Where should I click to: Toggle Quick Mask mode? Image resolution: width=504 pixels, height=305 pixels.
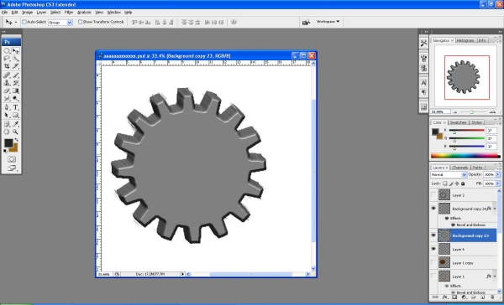click(12, 159)
